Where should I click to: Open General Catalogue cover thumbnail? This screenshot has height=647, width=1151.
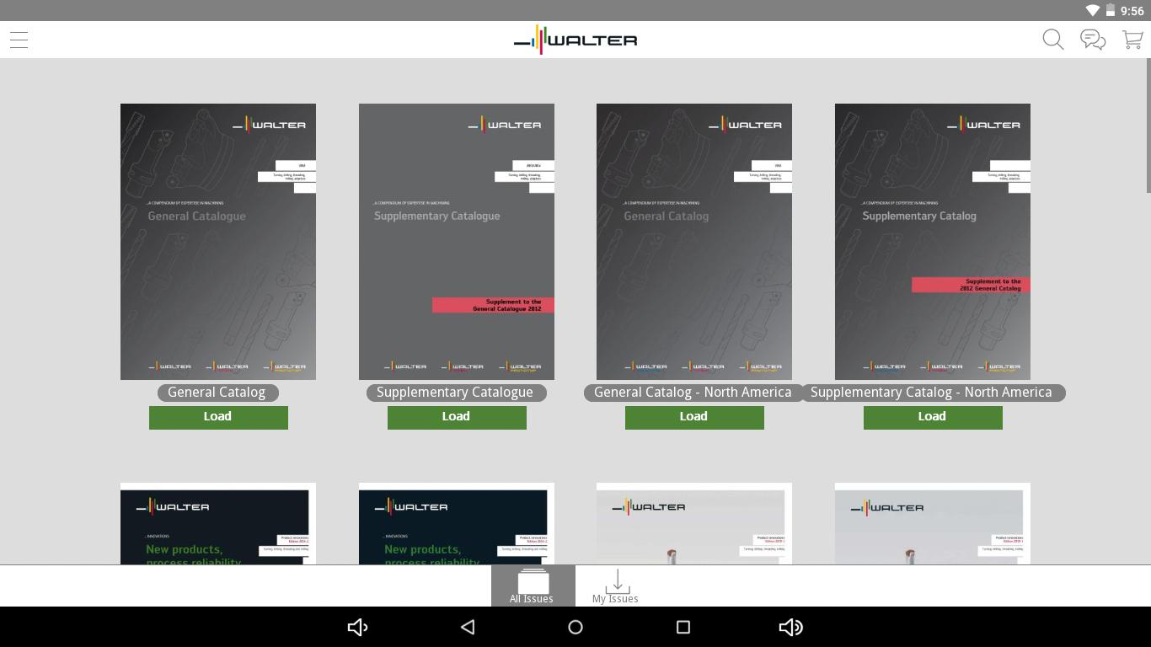tap(218, 242)
